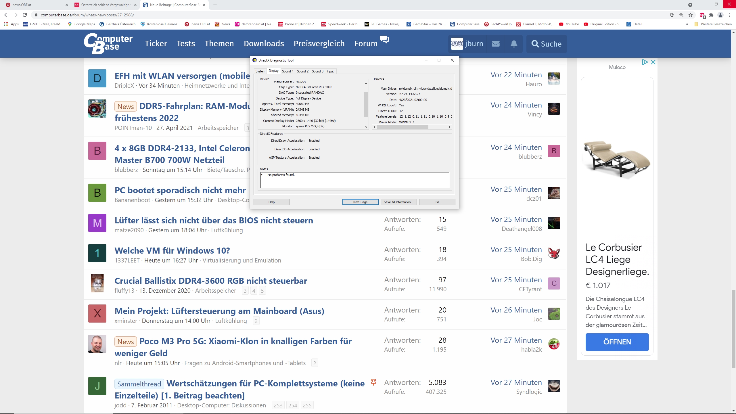736x414 pixels.
Task: Close the ad with the X icon
Action: pyautogui.click(x=653, y=62)
